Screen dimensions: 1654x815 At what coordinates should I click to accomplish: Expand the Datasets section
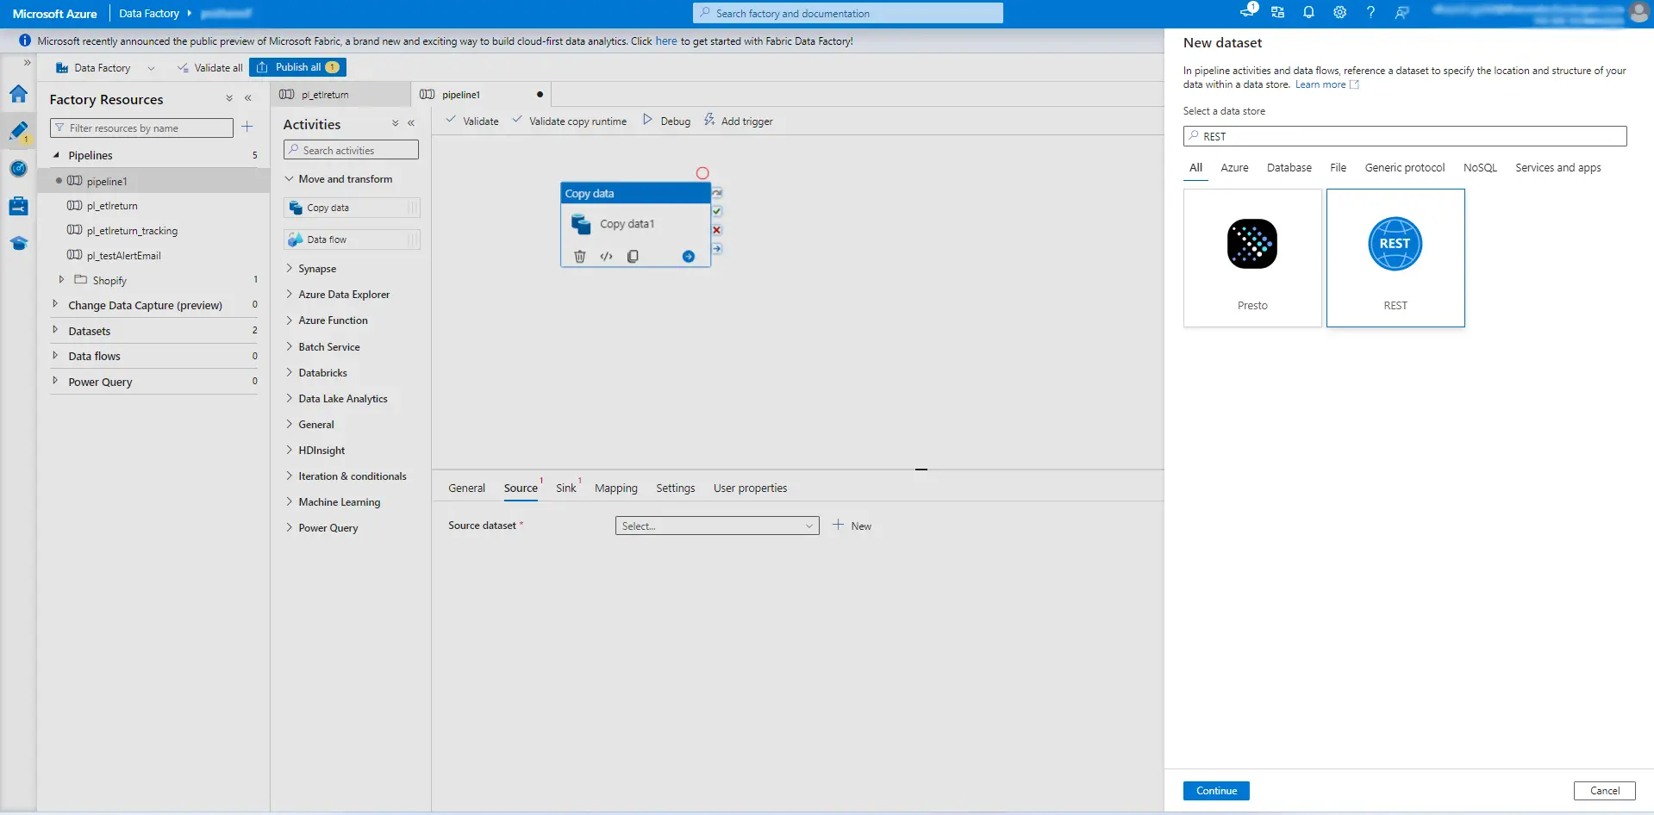[55, 330]
